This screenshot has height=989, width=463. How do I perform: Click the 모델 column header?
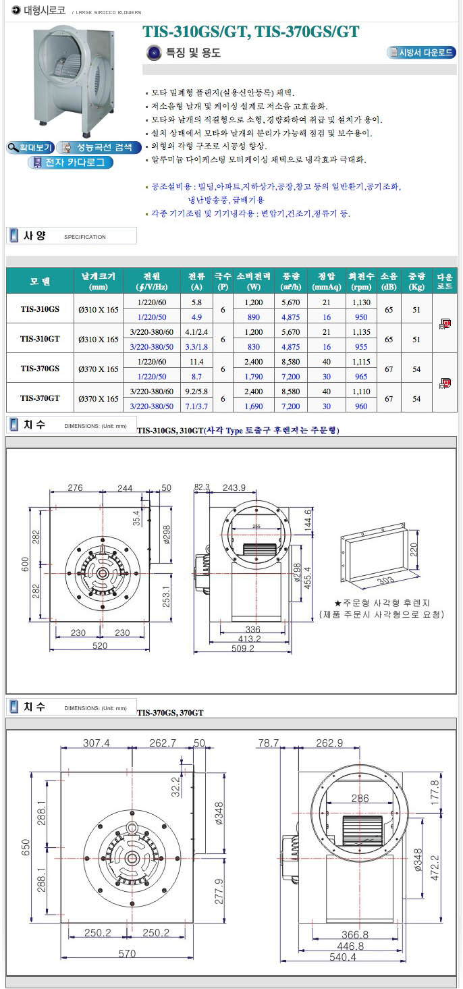pos(40,281)
